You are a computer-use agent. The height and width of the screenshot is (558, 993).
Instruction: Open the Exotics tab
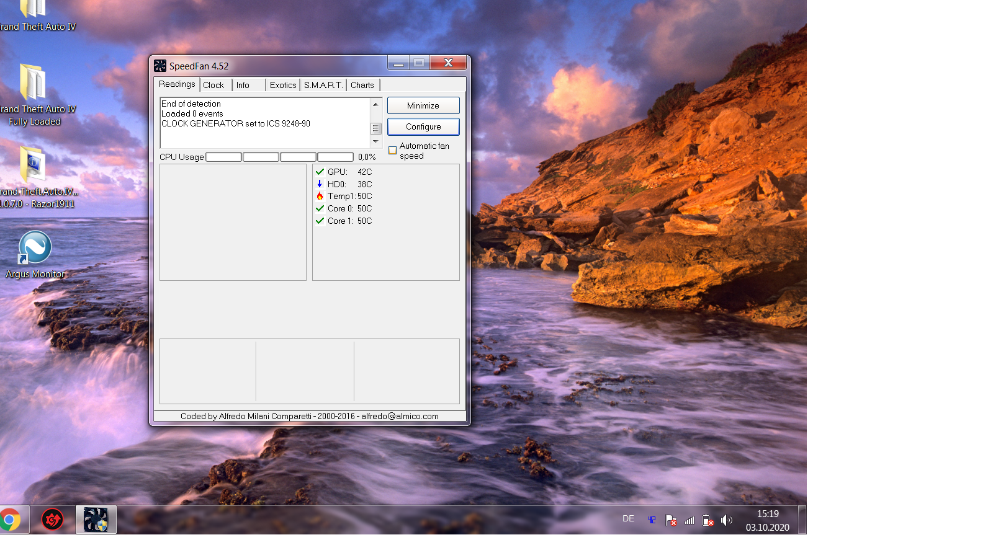pyautogui.click(x=283, y=85)
